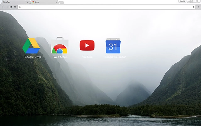Minimize the Chrome window
This screenshot has height=126, width=201.
pyautogui.click(x=188, y=1)
